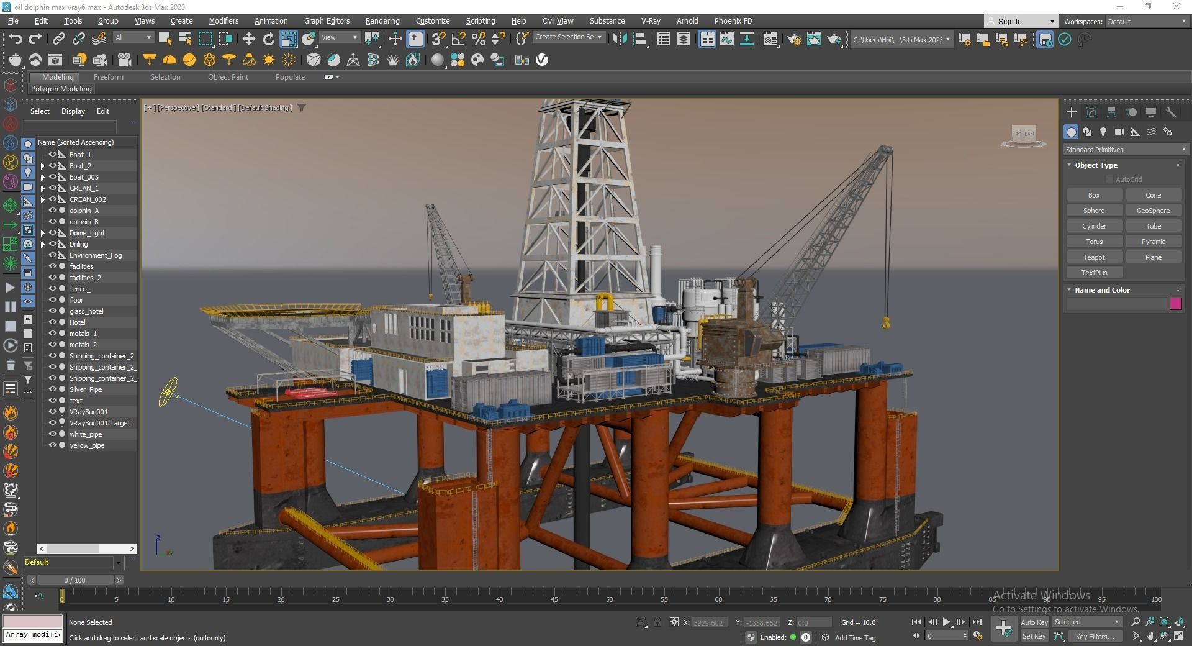Click the Redo arrow icon
The height and width of the screenshot is (646, 1192).
35,39
